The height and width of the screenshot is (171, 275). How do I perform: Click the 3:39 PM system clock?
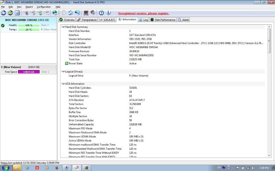click(x=264, y=168)
